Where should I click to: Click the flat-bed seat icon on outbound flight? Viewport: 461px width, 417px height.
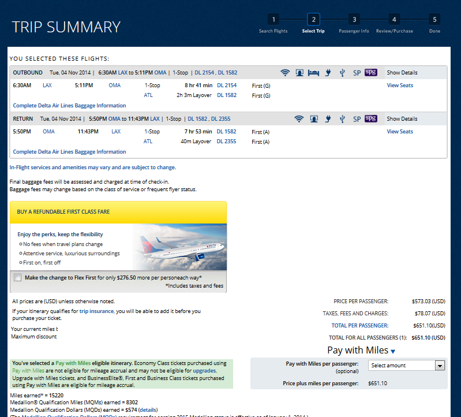[313, 73]
